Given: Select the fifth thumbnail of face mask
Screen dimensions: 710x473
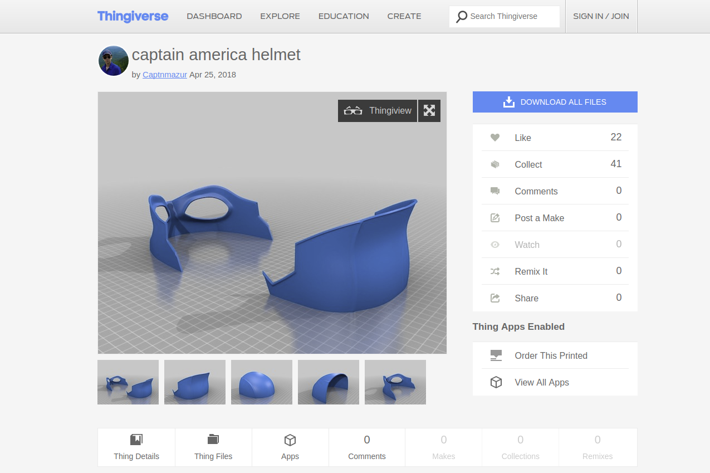Looking at the screenshot, I should [x=395, y=382].
